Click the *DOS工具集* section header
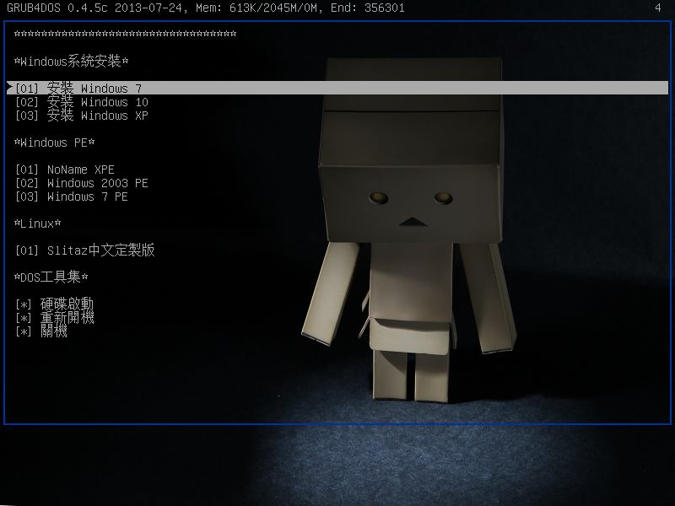This screenshot has height=506, width=675. click(51, 277)
